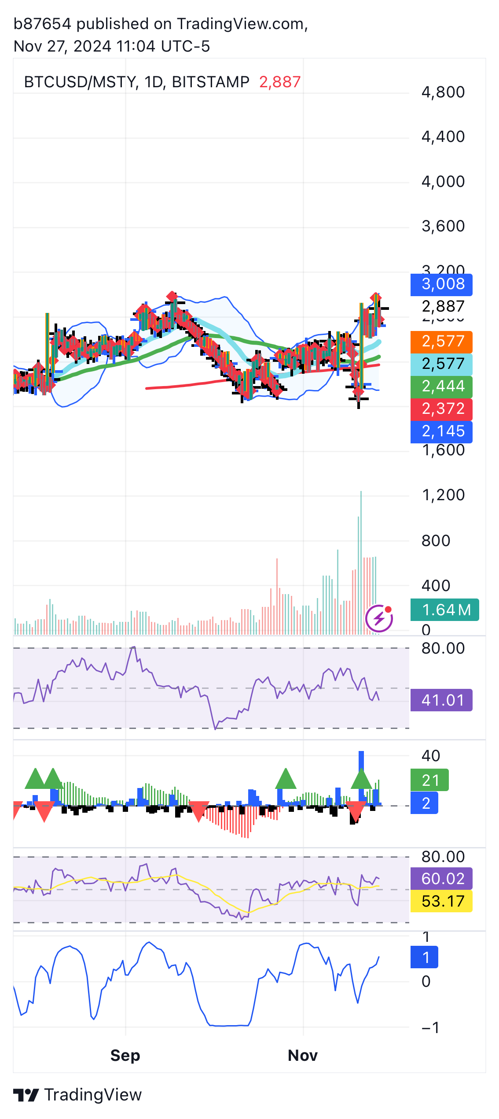Click the Nov label on time axis

(303, 1055)
